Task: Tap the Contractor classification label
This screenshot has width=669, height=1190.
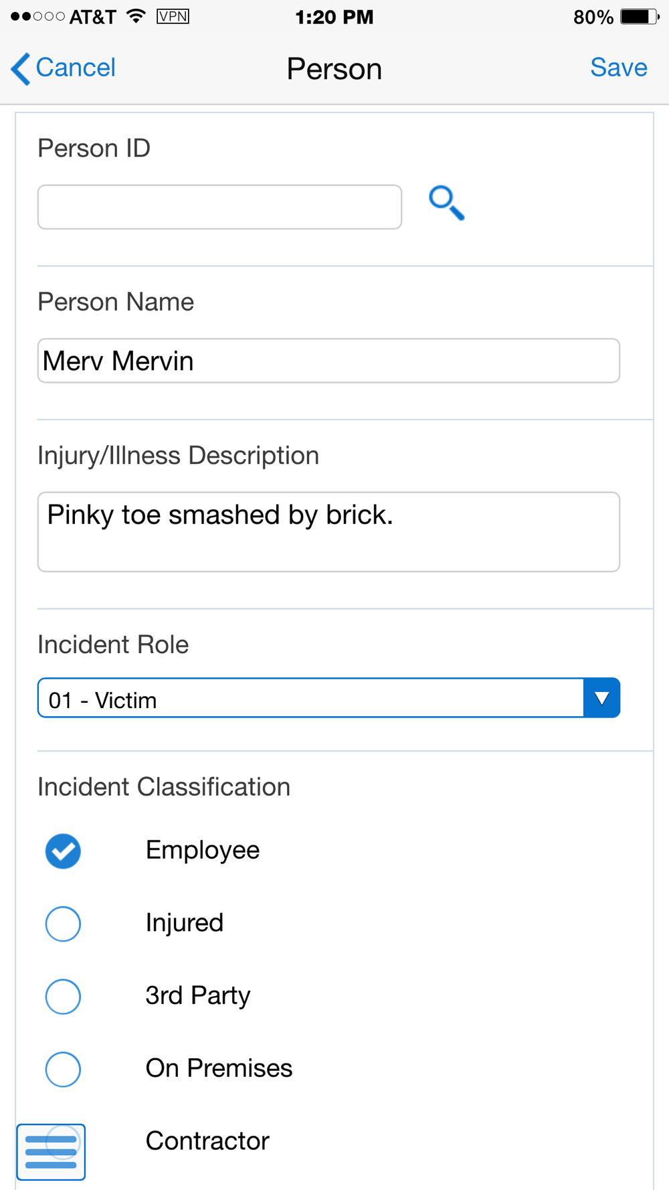Action: (x=207, y=1141)
